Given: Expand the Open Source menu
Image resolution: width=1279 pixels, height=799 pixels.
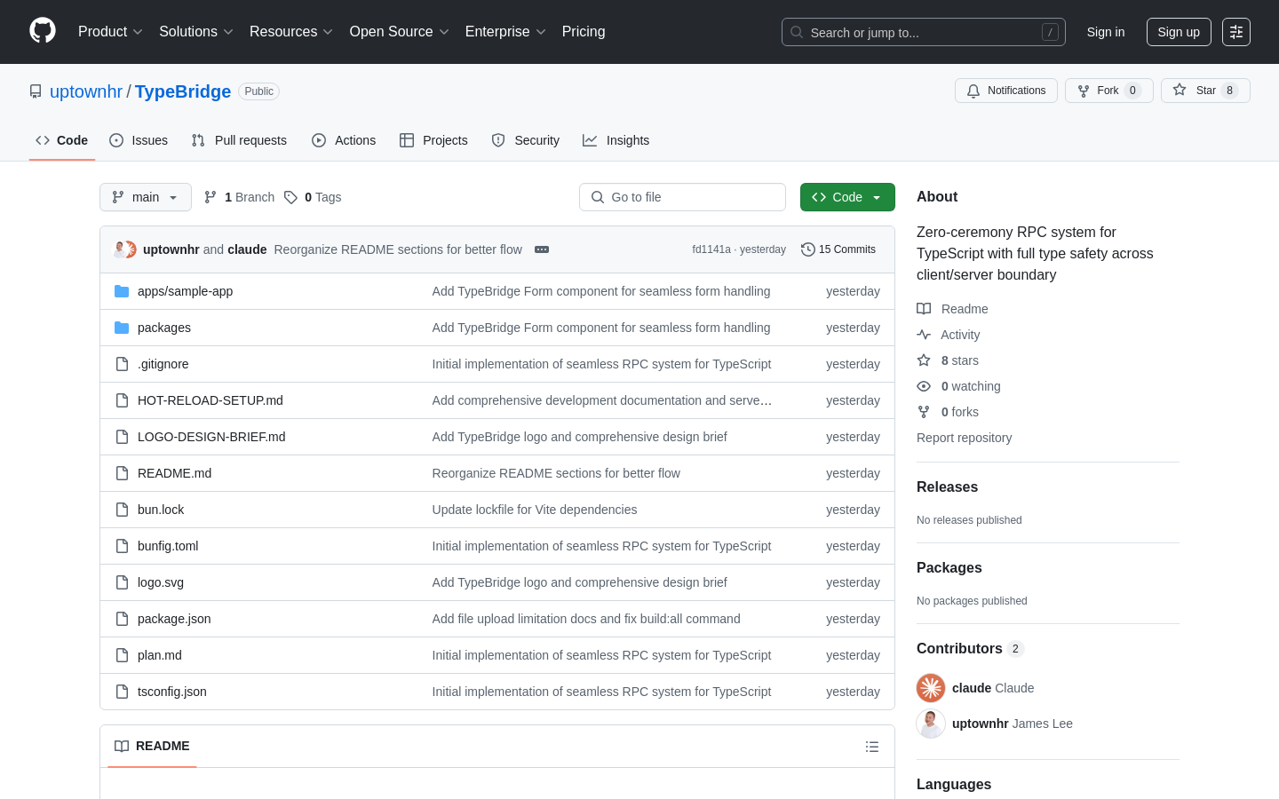Looking at the screenshot, I should (400, 32).
